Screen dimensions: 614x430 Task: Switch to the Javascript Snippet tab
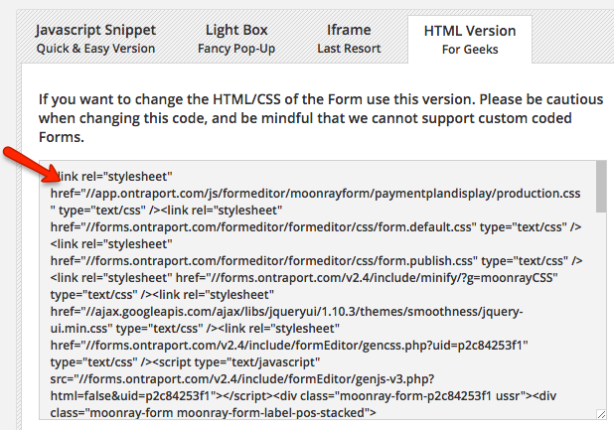click(95, 39)
